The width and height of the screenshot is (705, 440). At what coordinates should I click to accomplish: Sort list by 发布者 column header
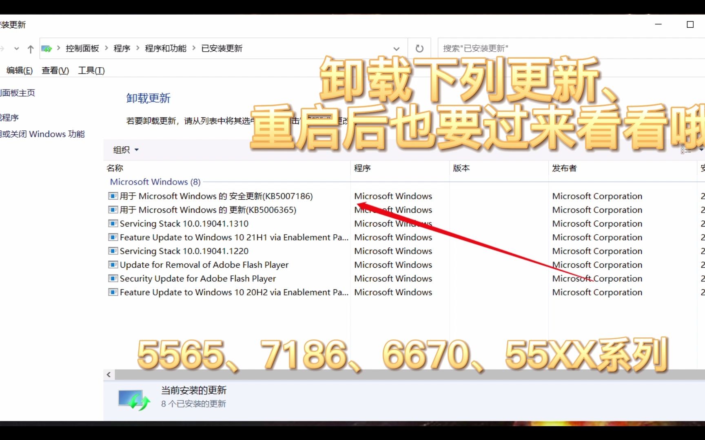[x=623, y=168]
